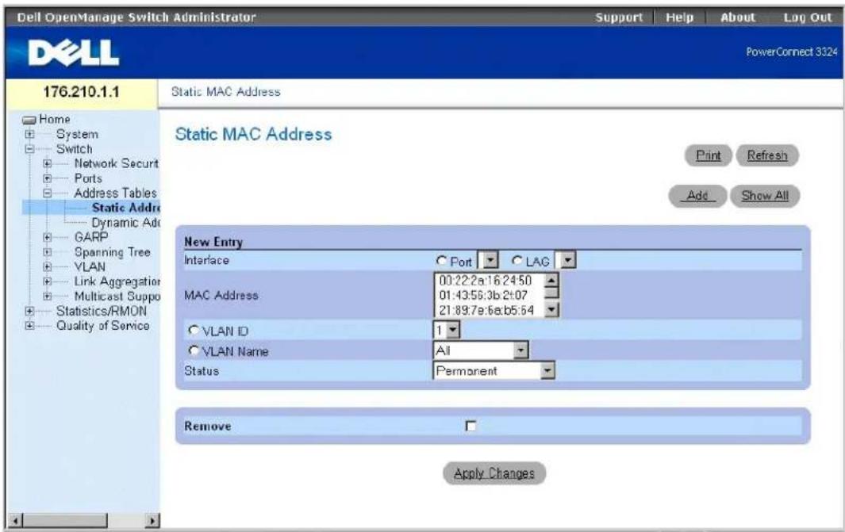The image size is (845, 532).
Task: Select Dynamic Address in the tree
Action: (126, 222)
